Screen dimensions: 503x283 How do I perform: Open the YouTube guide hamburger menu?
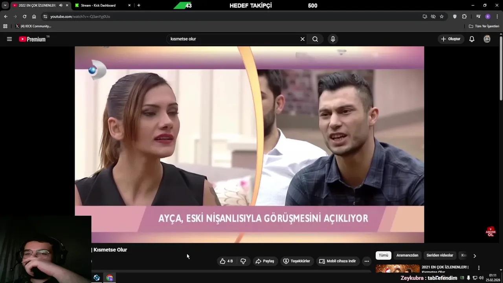pyautogui.click(x=9, y=39)
